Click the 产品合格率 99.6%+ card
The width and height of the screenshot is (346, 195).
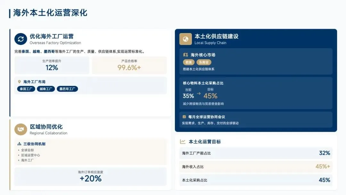click(129, 65)
